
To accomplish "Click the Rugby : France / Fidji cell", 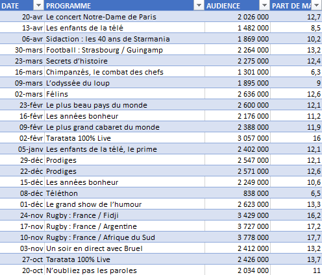I will pos(125,215).
